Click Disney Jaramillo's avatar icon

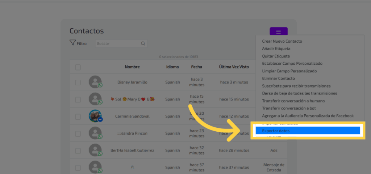[x=95, y=82]
